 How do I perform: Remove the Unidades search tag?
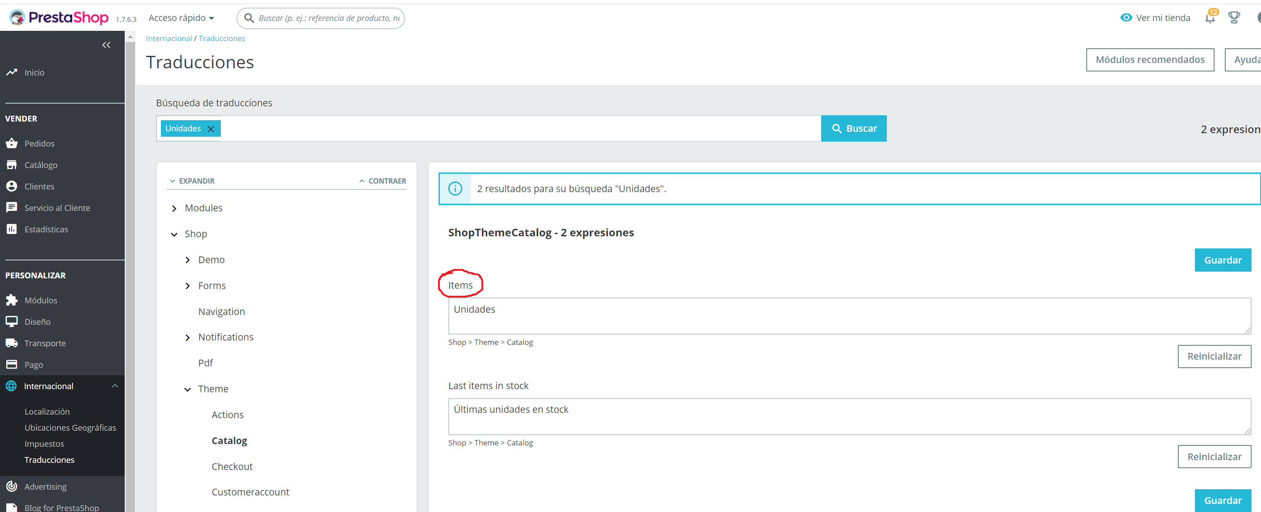pyautogui.click(x=211, y=129)
